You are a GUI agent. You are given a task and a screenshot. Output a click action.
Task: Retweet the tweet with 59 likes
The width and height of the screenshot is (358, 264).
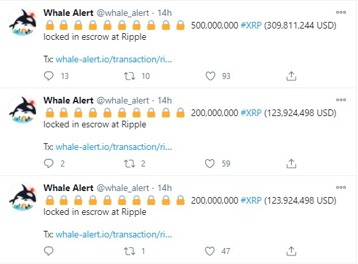129,164
